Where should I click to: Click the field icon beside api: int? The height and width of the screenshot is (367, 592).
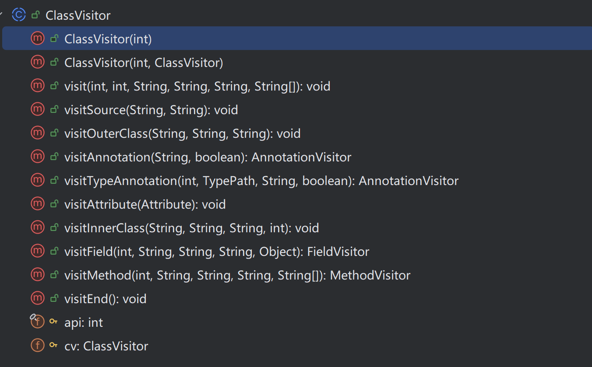38,322
